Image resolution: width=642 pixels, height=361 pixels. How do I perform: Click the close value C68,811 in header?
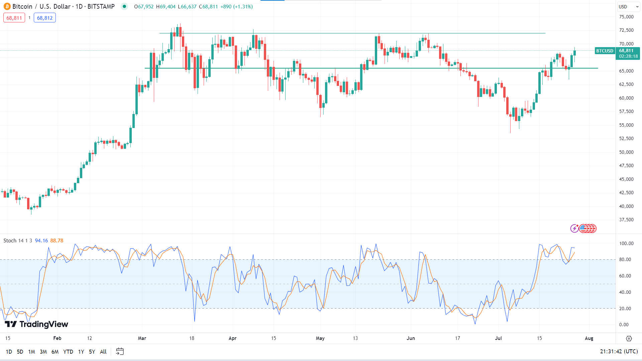point(208,6)
